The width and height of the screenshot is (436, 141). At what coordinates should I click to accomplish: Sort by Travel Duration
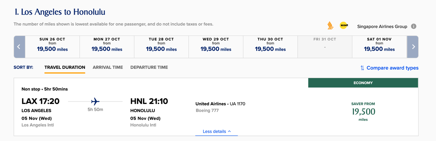coord(65,67)
